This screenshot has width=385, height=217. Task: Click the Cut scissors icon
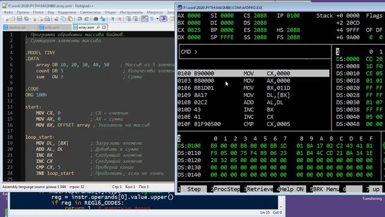click(56, 19)
